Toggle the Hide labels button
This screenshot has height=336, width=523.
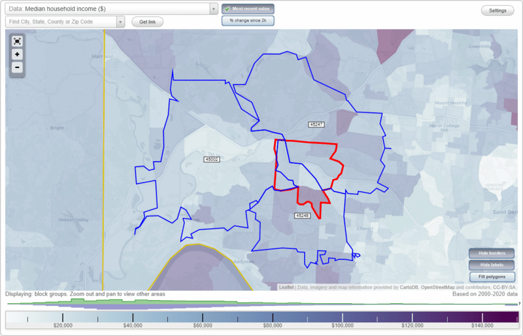492,265
